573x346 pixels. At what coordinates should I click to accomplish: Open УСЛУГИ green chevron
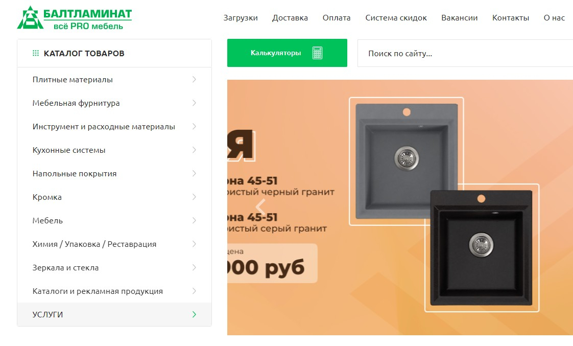[x=194, y=314]
